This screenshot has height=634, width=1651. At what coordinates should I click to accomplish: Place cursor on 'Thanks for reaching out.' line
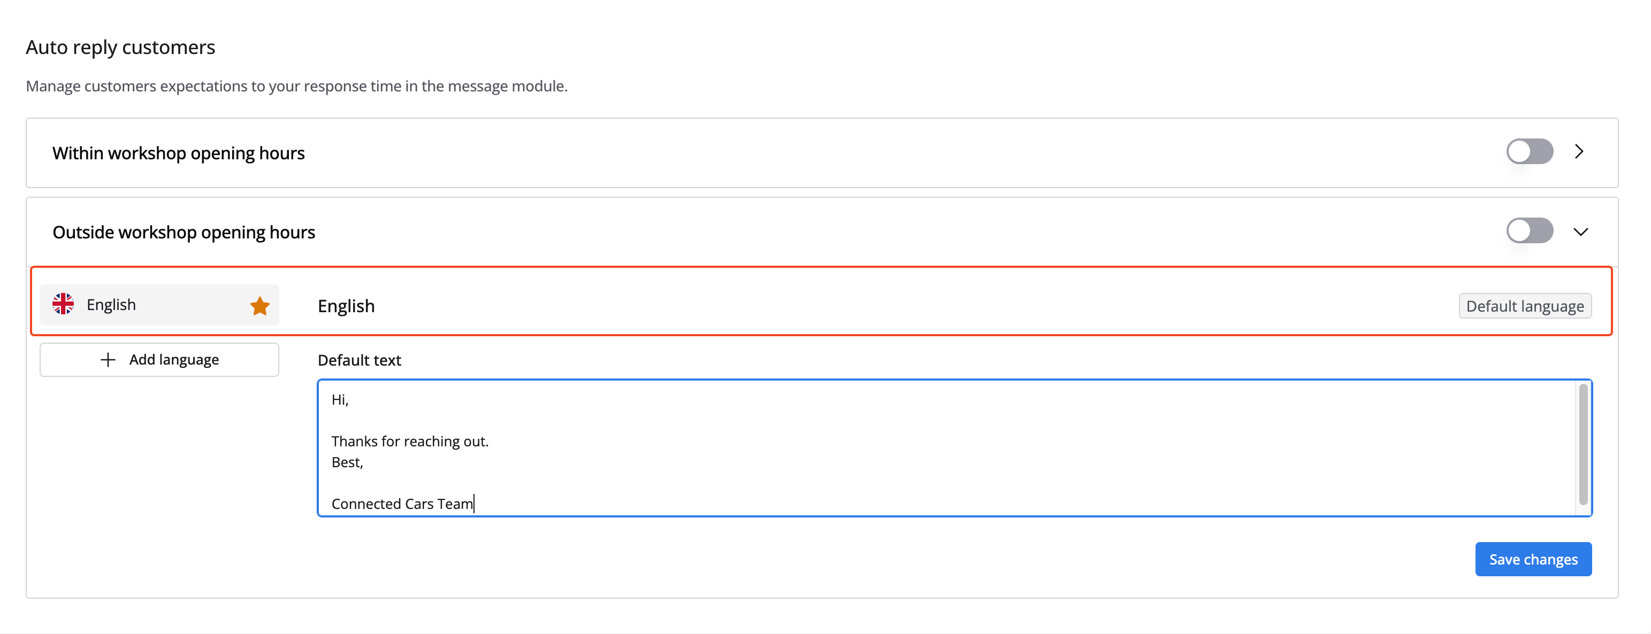[x=410, y=441]
